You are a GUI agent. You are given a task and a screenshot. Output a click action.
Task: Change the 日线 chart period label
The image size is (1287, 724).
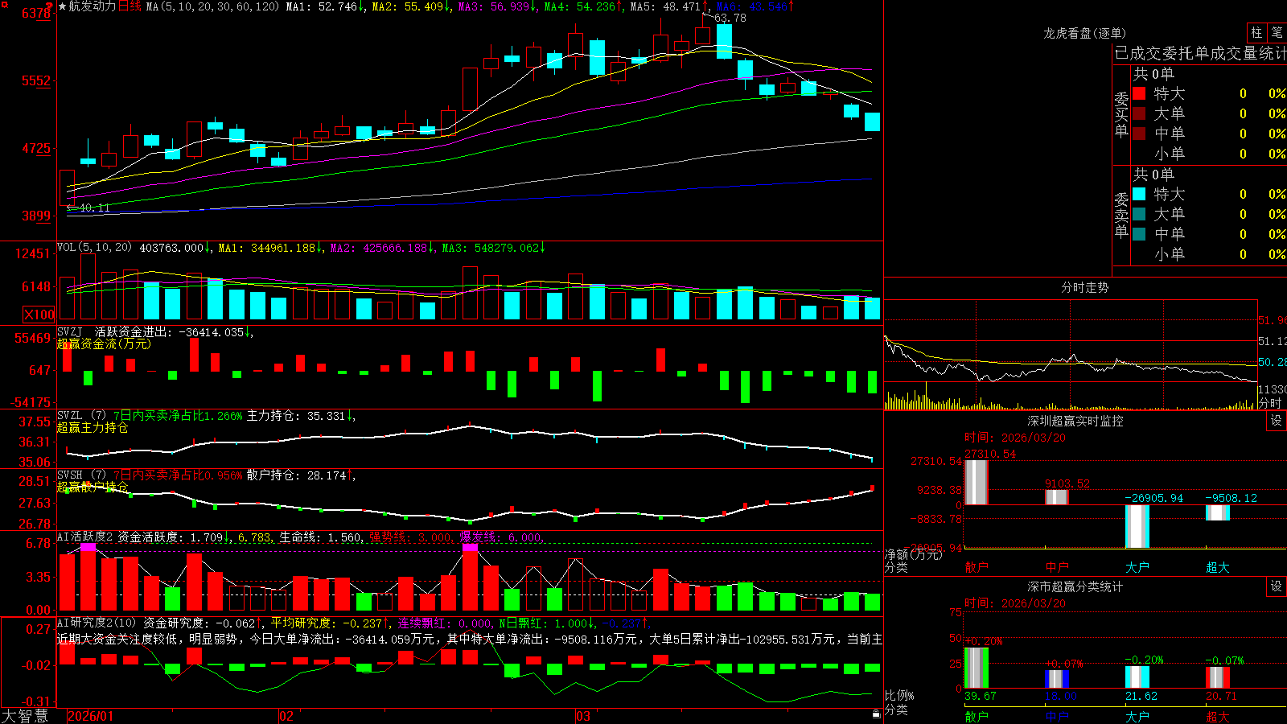[x=130, y=6]
